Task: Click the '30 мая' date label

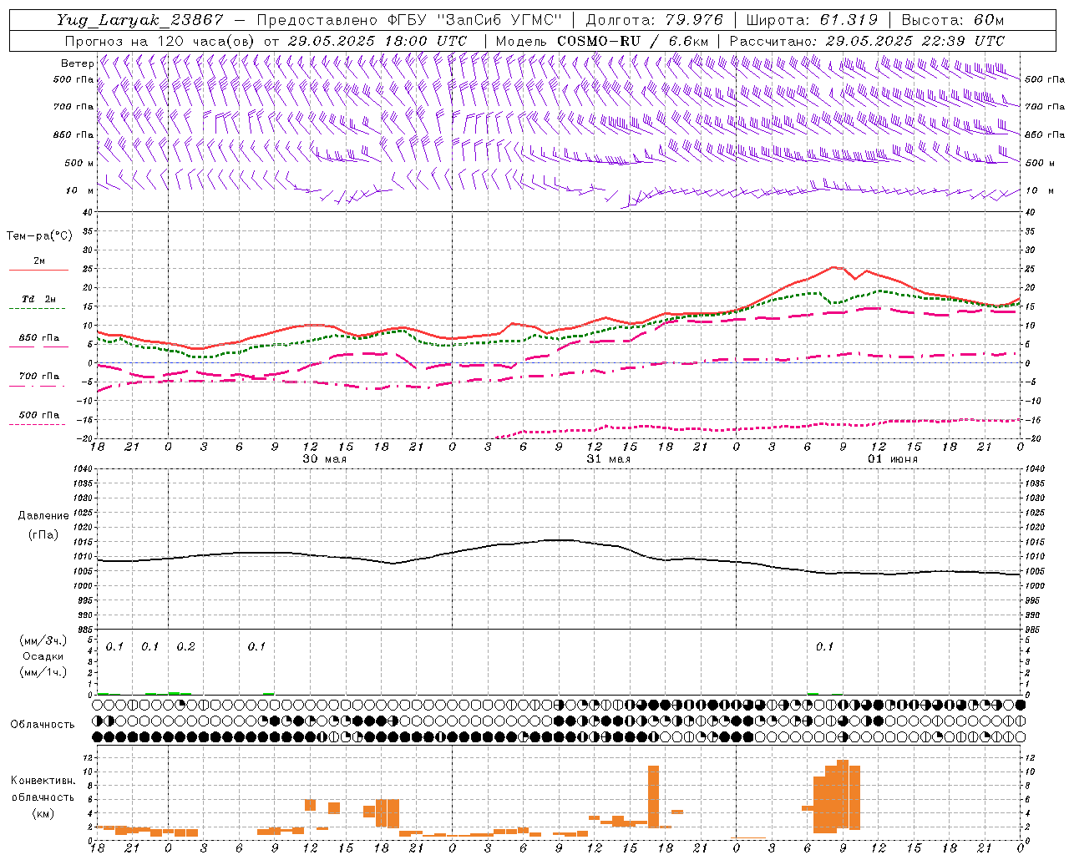Action: click(325, 459)
